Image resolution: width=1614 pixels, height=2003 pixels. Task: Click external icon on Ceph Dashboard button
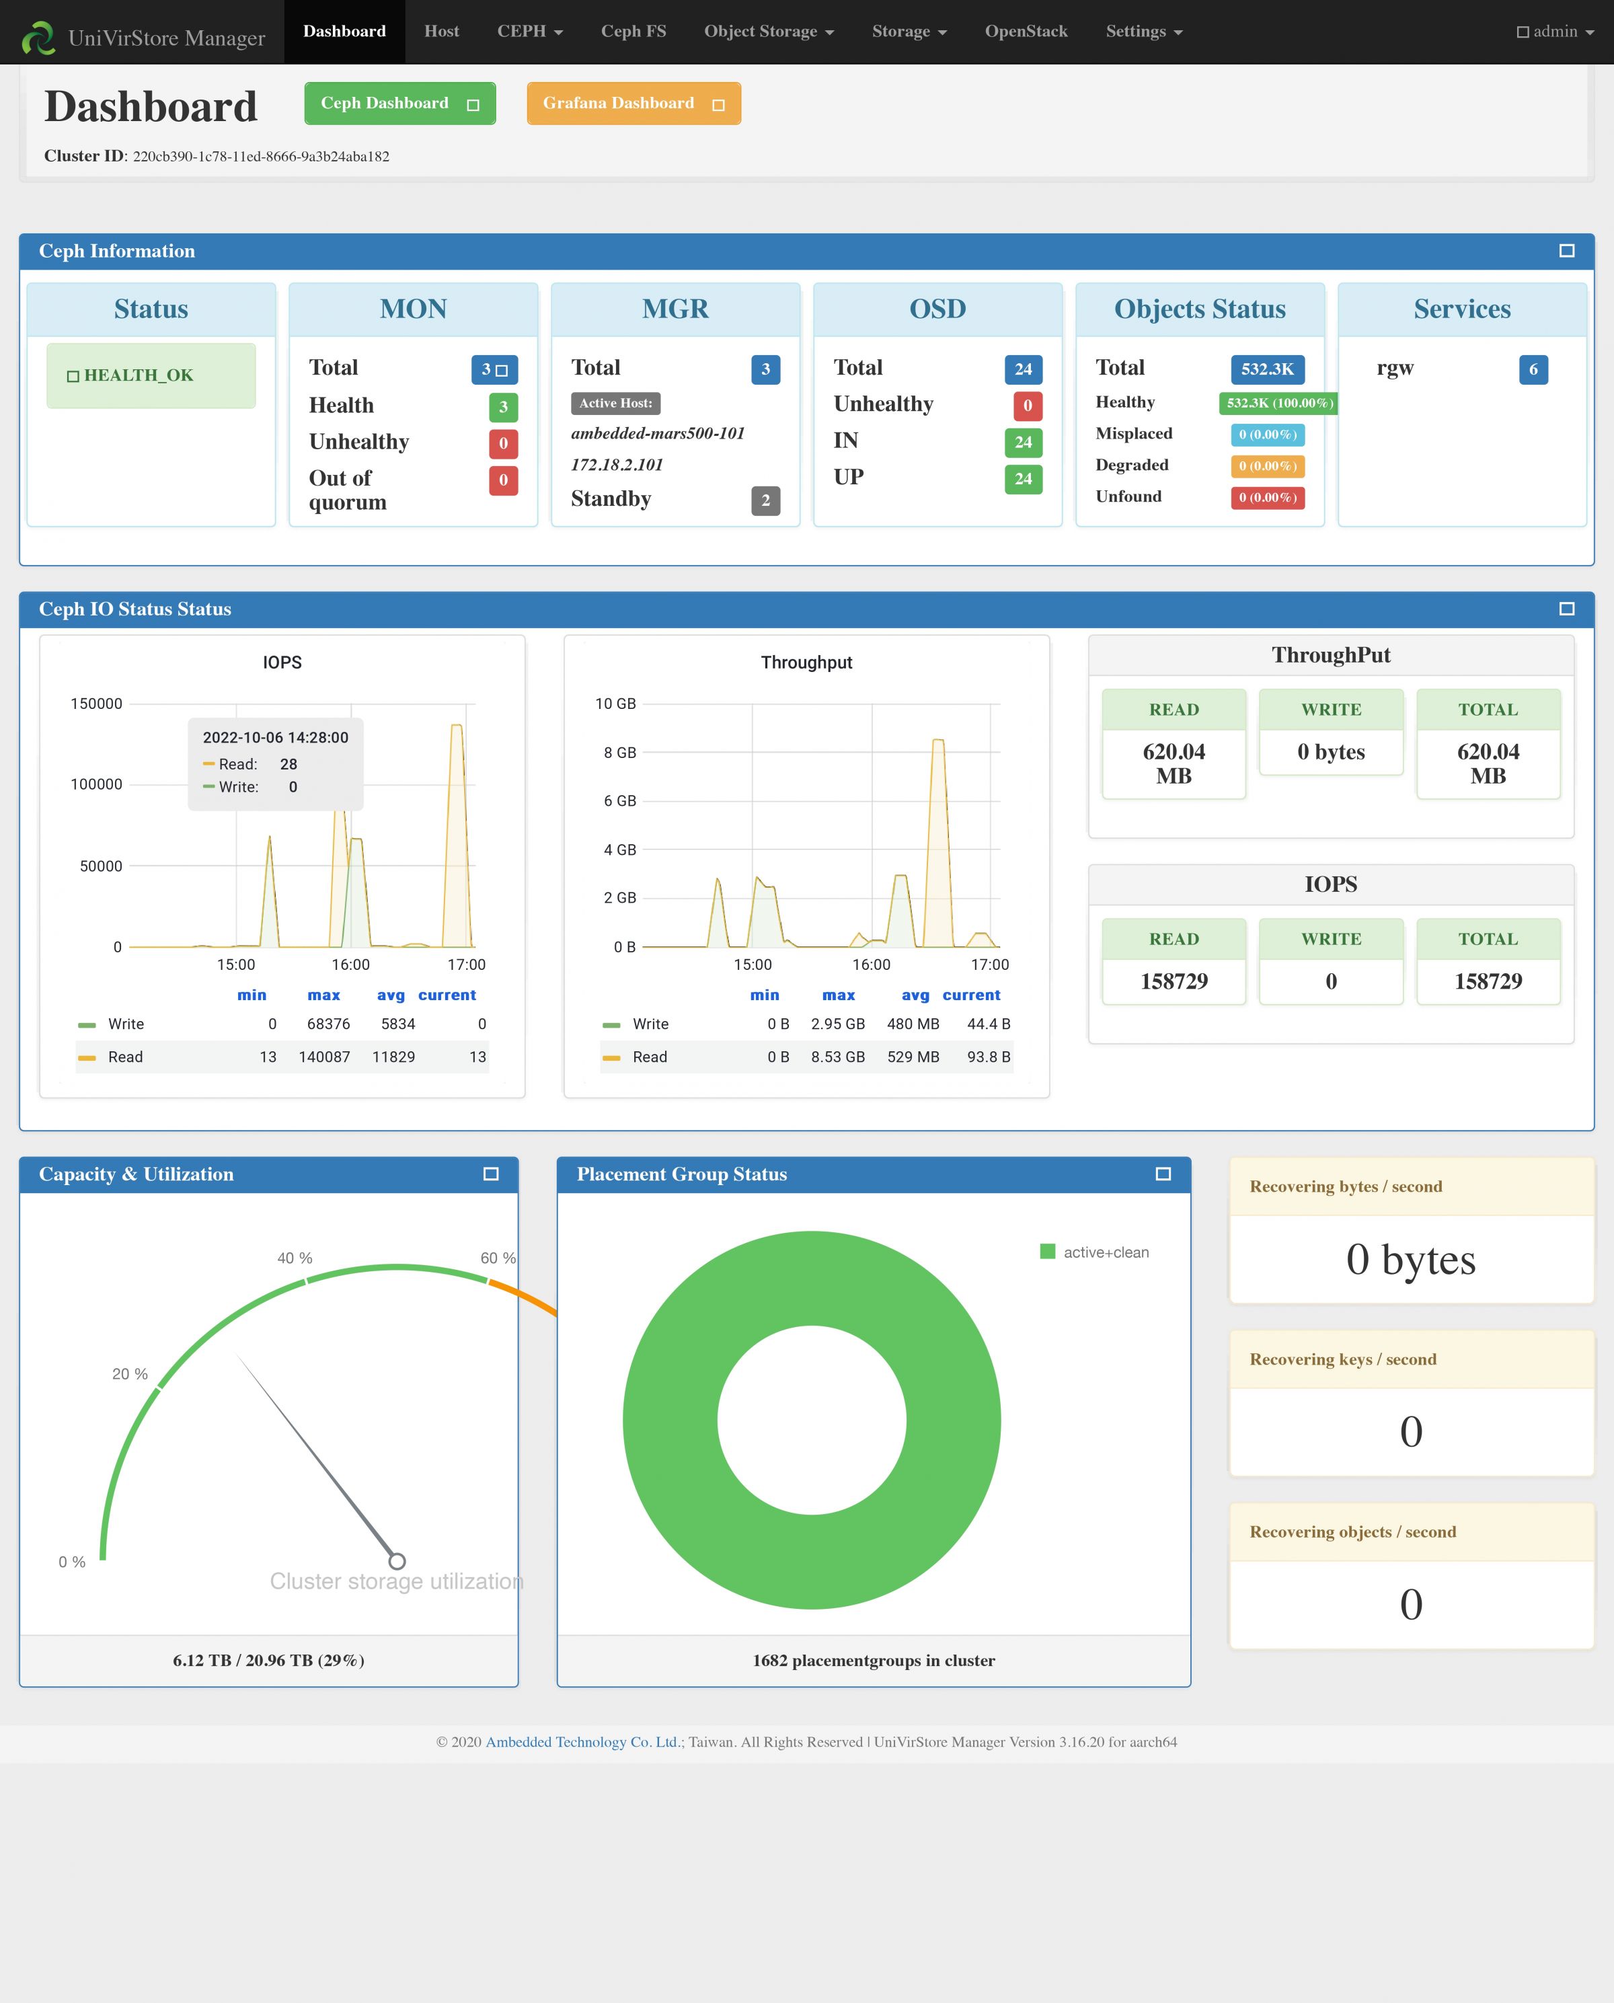(472, 105)
